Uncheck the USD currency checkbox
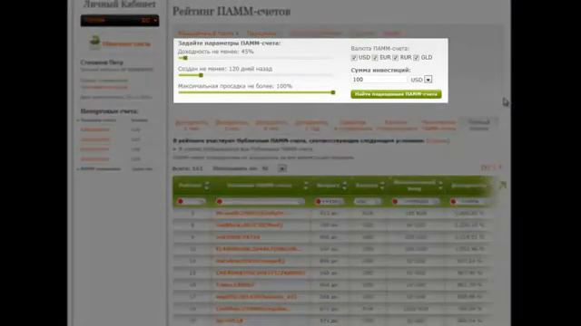Screen dimensions: 581x326 pyautogui.click(x=354, y=58)
